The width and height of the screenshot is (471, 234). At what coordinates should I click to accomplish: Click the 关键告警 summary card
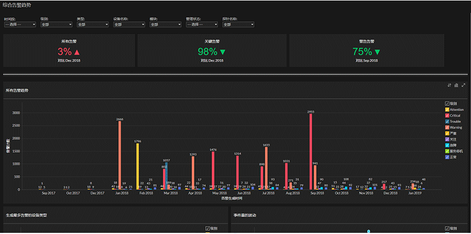(212, 51)
